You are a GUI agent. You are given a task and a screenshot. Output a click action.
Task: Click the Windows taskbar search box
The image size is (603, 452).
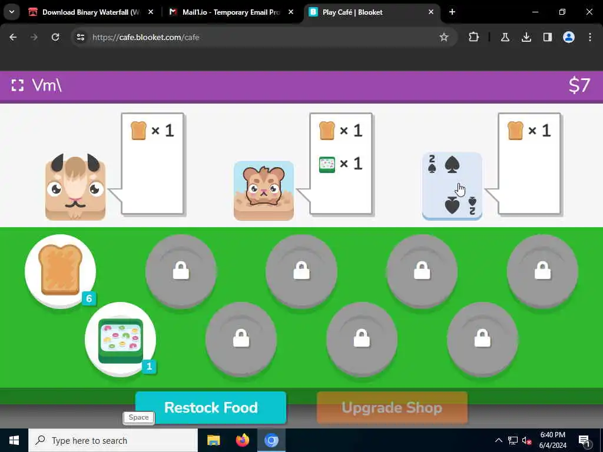[113, 440]
